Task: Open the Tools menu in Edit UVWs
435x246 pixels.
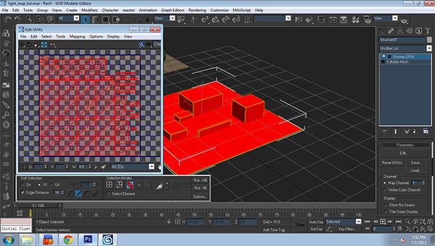Action: pos(61,37)
